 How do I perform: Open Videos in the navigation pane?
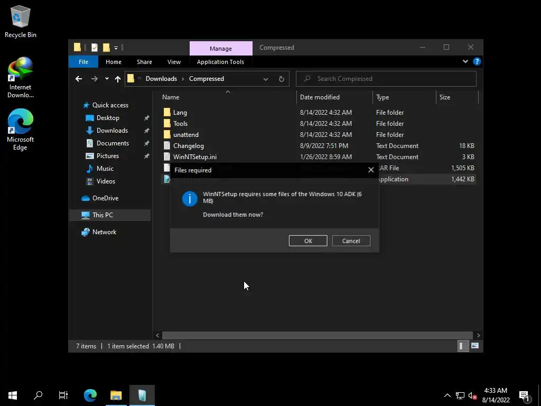pyautogui.click(x=106, y=181)
